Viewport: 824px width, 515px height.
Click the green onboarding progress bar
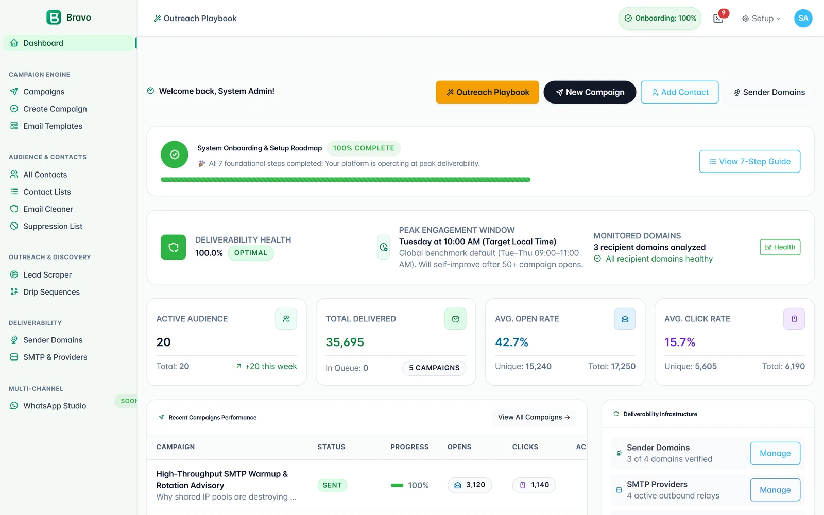346,180
